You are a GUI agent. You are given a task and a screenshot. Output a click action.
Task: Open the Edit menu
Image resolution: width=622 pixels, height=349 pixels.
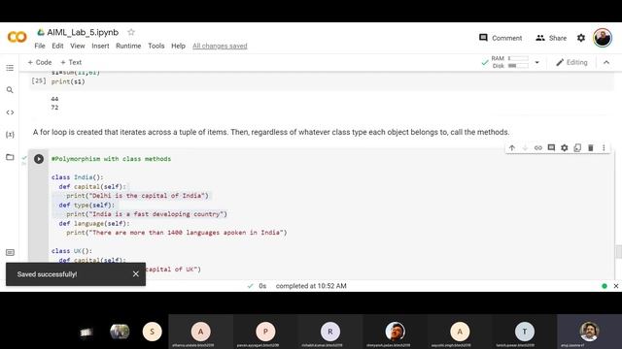tap(57, 46)
